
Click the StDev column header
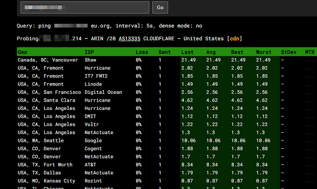pyautogui.click(x=289, y=52)
